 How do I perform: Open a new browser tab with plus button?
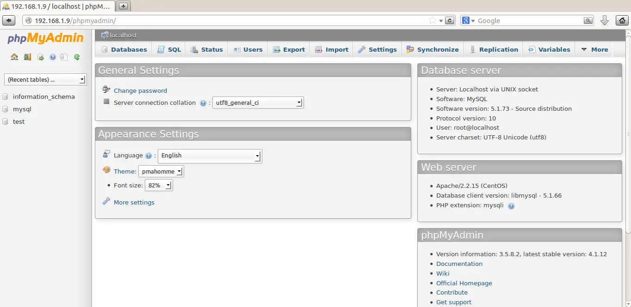point(124,6)
